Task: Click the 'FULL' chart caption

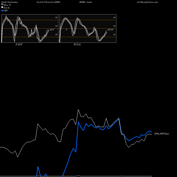Action: [77, 45]
